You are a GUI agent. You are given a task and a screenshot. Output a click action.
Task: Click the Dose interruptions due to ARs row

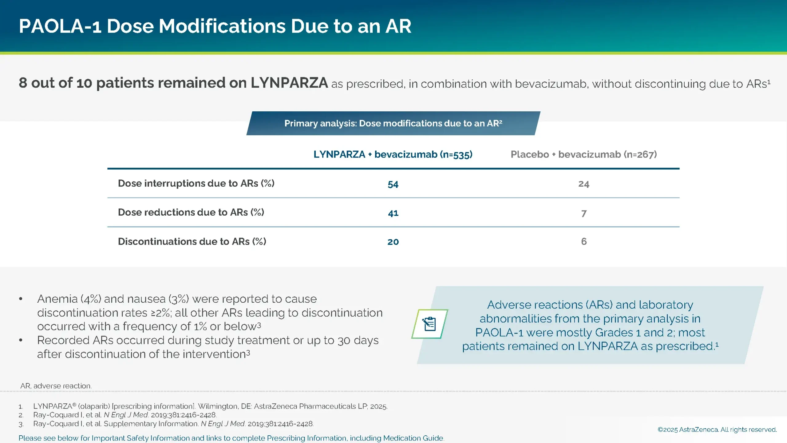pos(197,183)
